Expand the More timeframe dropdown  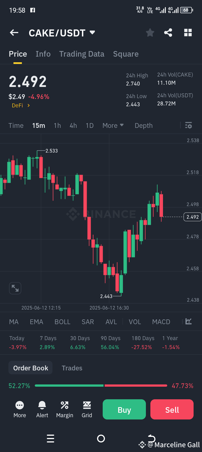(x=113, y=125)
